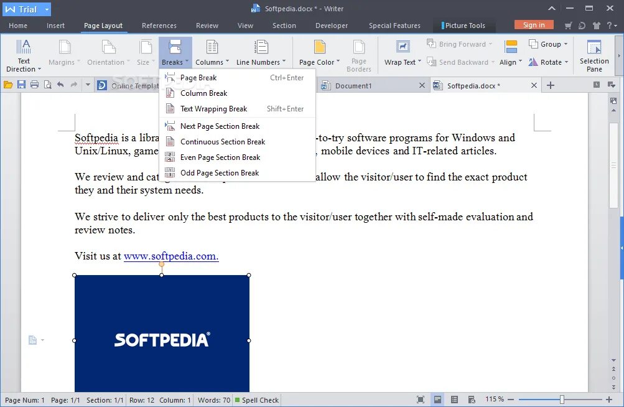Click the Open folder icon in quick toolbar
This screenshot has width=624, height=407.
[x=8, y=85]
